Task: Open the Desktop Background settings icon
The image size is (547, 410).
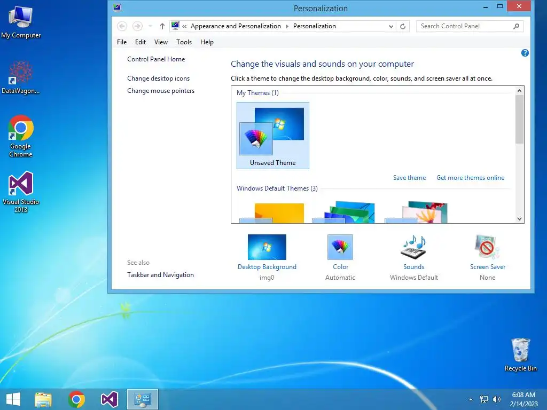Action: [267, 247]
